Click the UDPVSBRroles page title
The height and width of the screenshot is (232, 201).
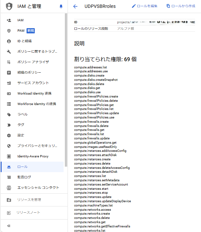pyautogui.click(x=100, y=6)
